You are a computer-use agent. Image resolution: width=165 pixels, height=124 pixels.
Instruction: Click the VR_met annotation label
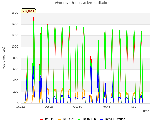(x=28, y=11)
